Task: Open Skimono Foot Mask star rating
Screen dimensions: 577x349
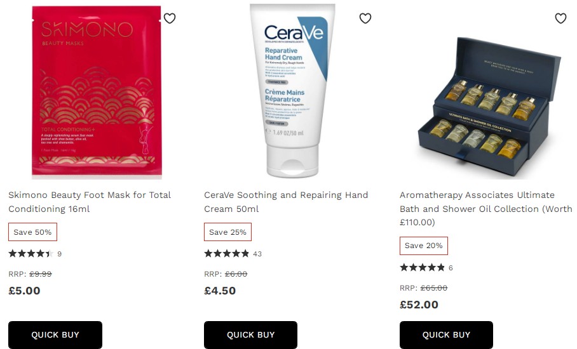Action: point(31,253)
